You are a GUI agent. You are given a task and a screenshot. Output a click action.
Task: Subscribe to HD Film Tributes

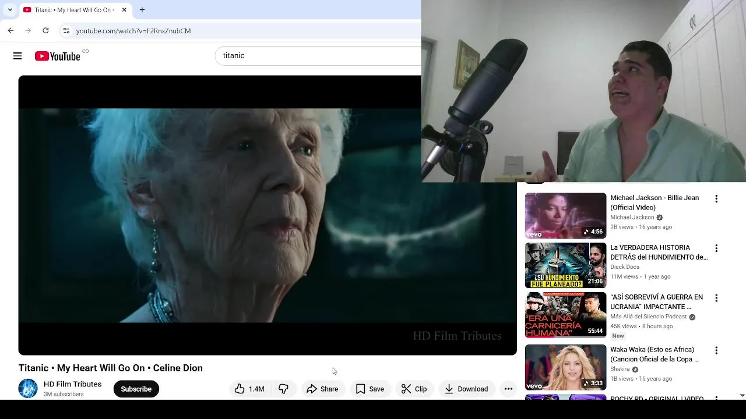pyautogui.click(x=136, y=389)
